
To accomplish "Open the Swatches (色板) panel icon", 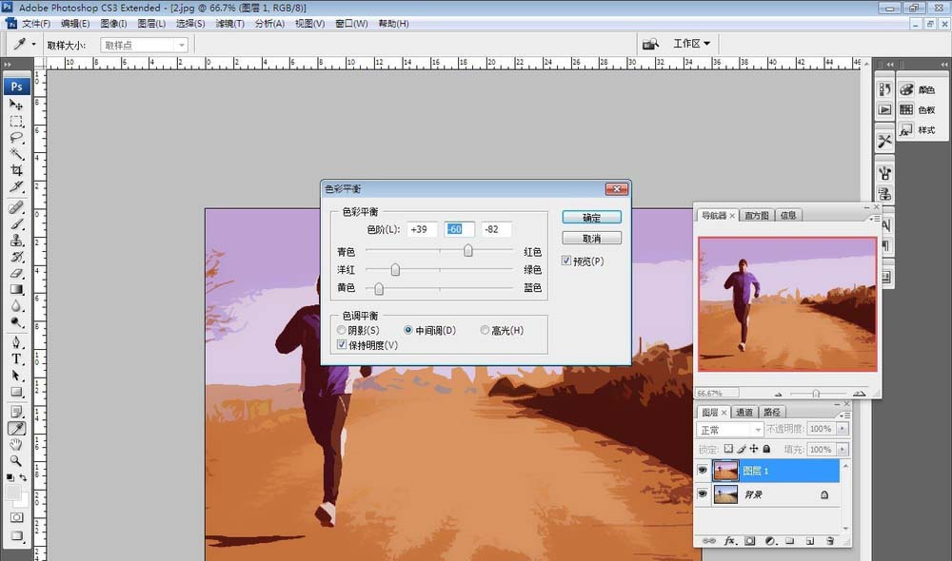I will (918, 109).
